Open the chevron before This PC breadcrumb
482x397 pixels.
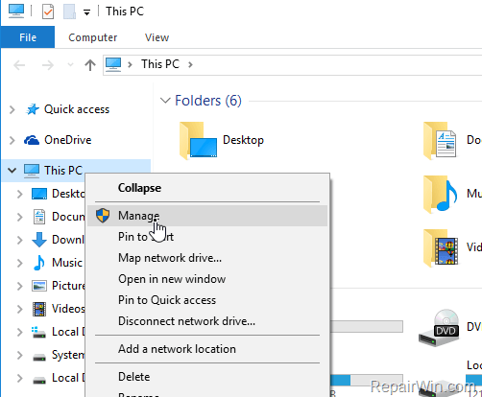pos(130,65)
